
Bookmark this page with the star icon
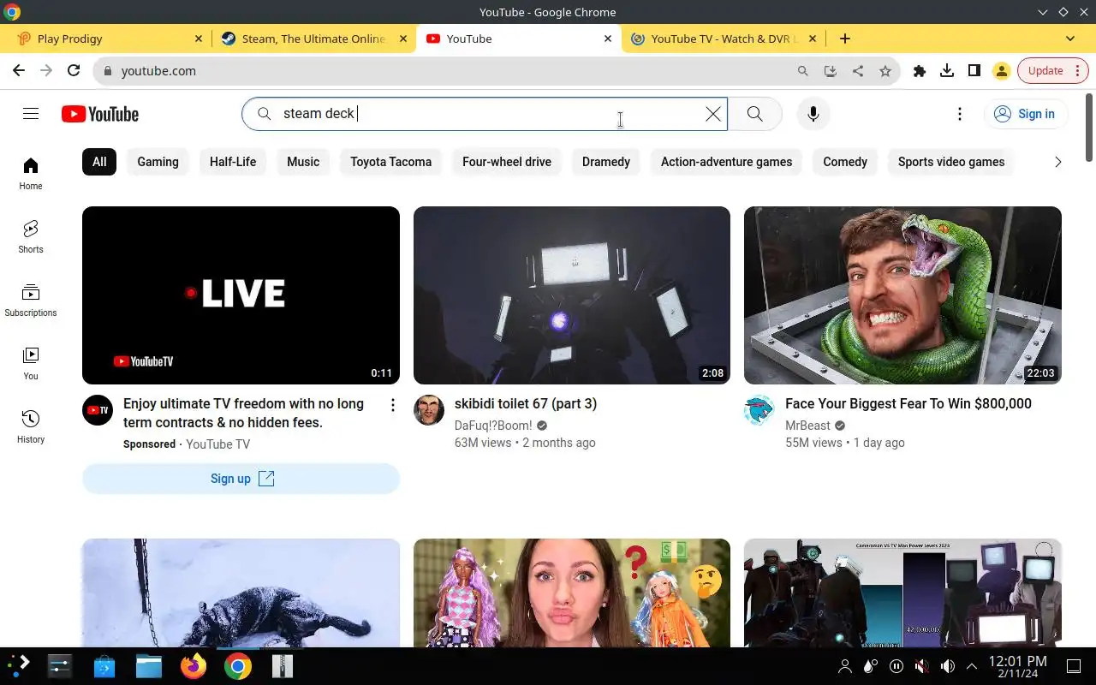click(885, 71)
